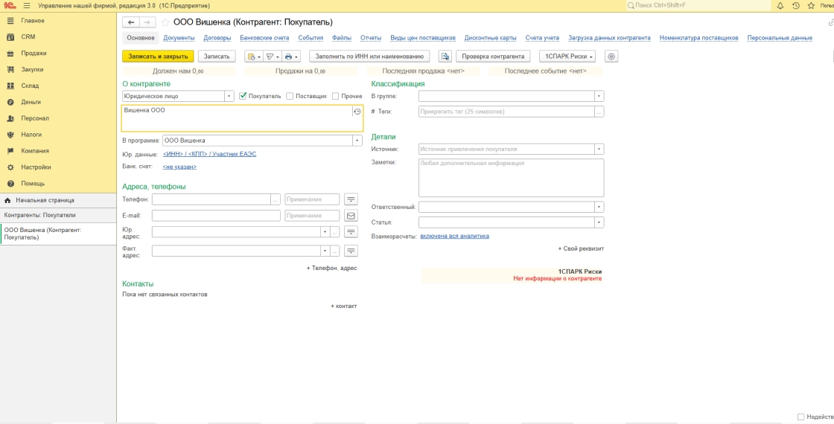Click into the Заметки text area
The image size is (834, 424).
click(511, 178)
